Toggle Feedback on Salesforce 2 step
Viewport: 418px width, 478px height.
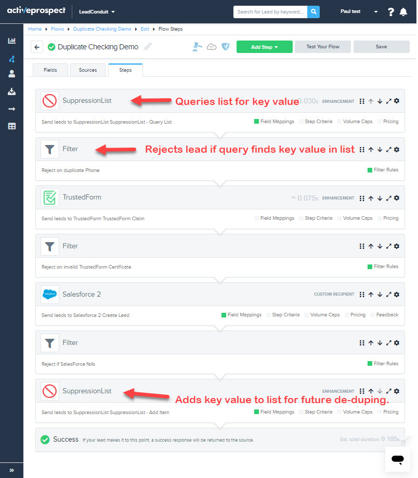(x=384, y=315)
